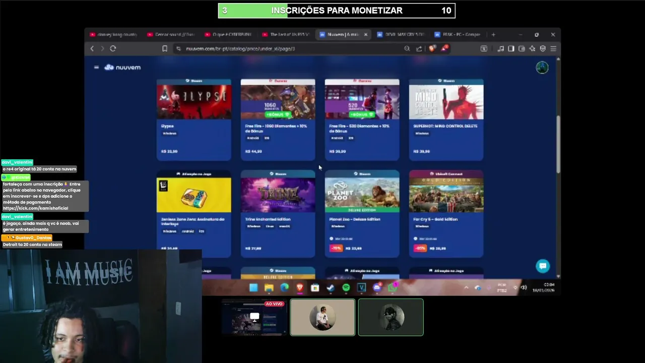The height and width of the screenshot is (363, 645).
Task: Open Brave Shields lion icon
Action: tap(432, 48)
